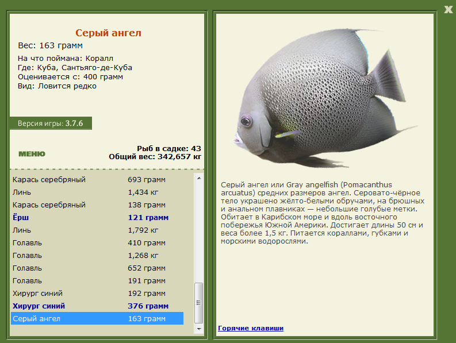Select Голавль 1,268 кг row
The width and height of the screenshot is (456, 343).
pyautogui.click(x=97, y=256)
